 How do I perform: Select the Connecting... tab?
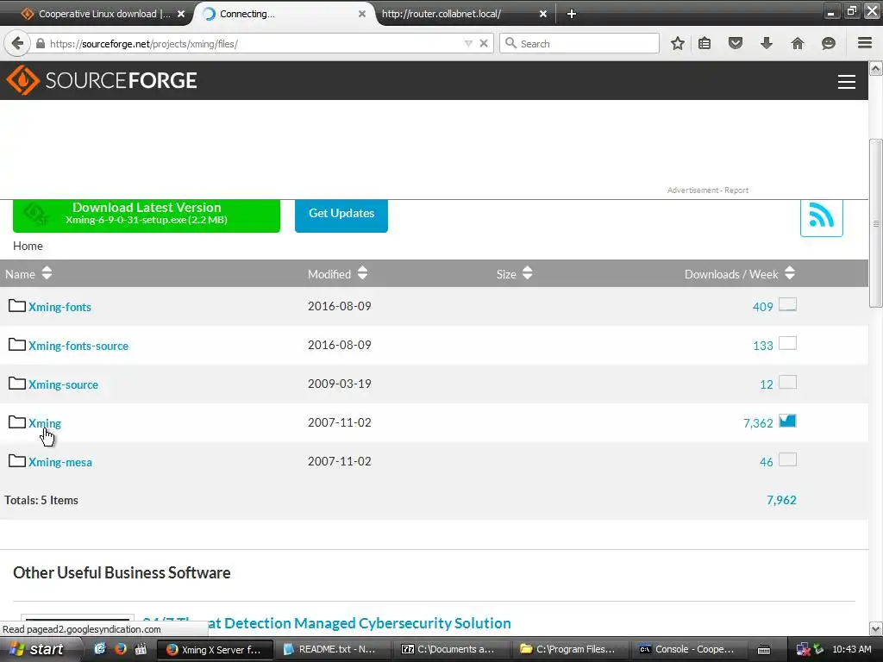(282, 14)
